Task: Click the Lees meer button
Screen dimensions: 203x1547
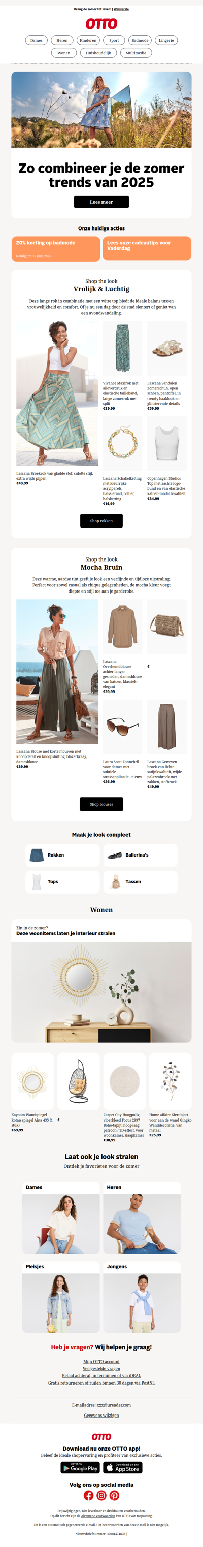Action: (x=101, y=202)
